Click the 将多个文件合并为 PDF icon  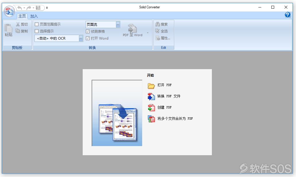coord(151,119)
